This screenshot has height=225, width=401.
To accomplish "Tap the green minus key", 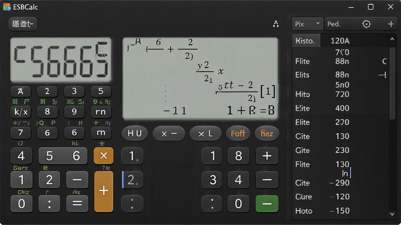I will (267, 204).
